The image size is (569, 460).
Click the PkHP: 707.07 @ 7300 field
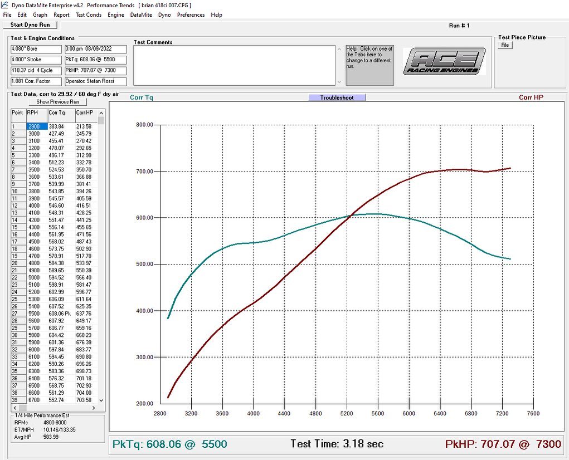[96, 71]
